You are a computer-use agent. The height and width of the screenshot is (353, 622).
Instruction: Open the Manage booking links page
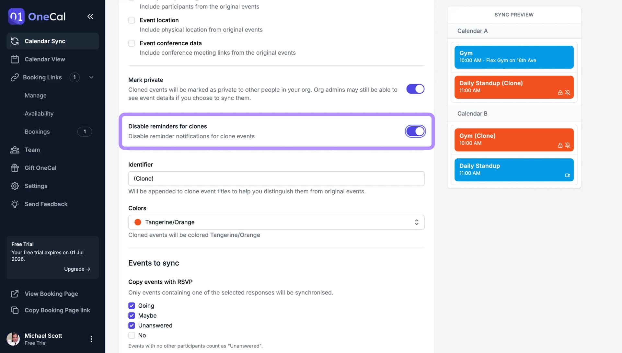35,96
